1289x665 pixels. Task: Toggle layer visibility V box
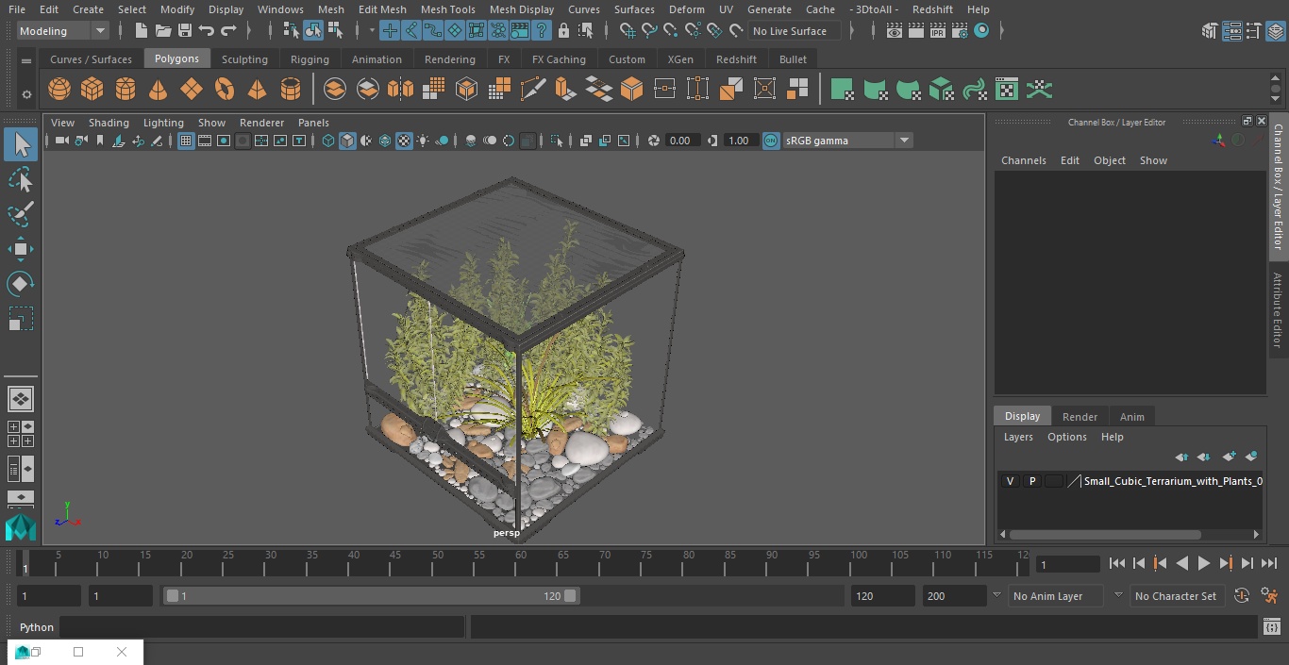tap(1011, 481)
